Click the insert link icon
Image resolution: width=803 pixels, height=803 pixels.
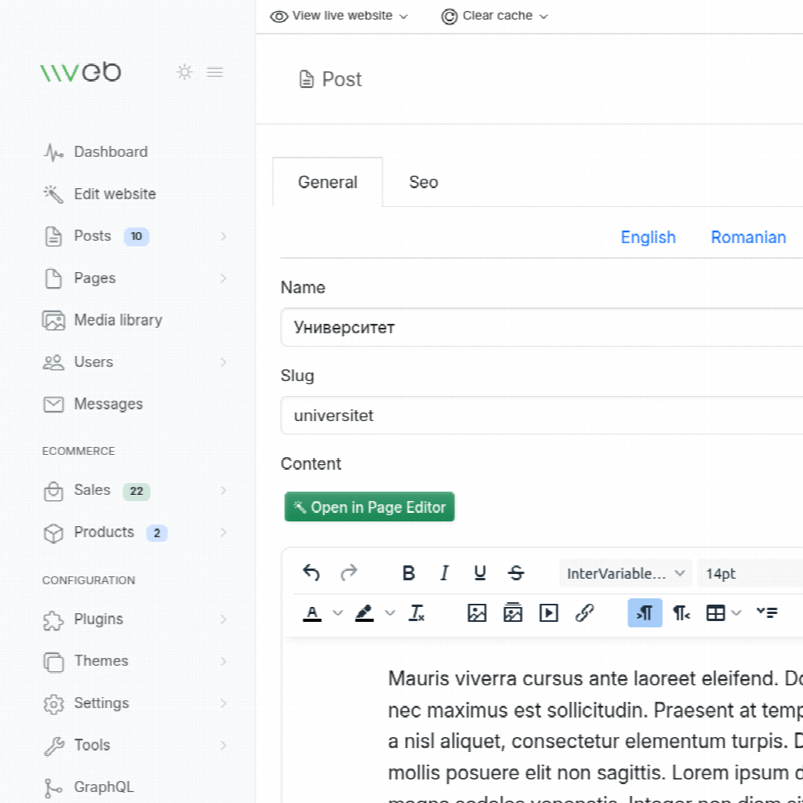point(584,613)
